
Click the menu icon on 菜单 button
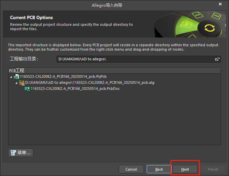13,153
